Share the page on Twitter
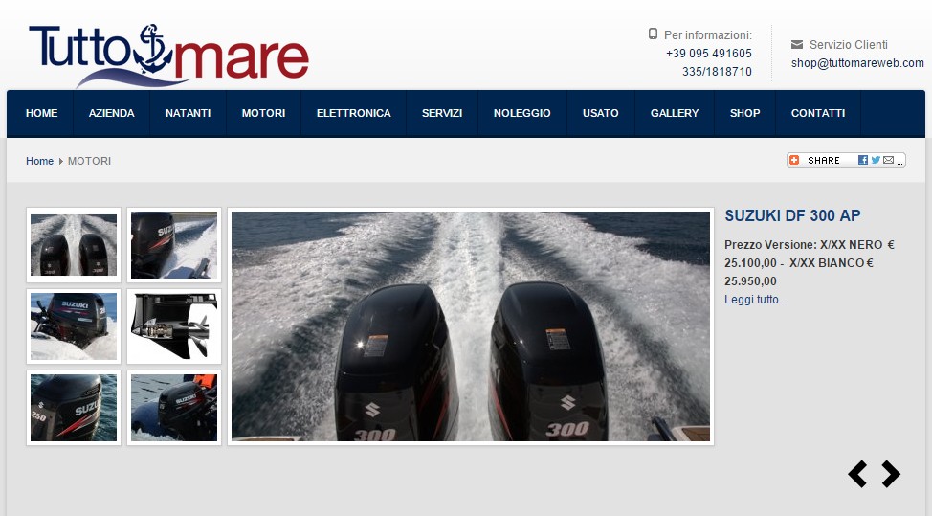The width and height of the screenshot is (932, 516). (x=876, y=160)
